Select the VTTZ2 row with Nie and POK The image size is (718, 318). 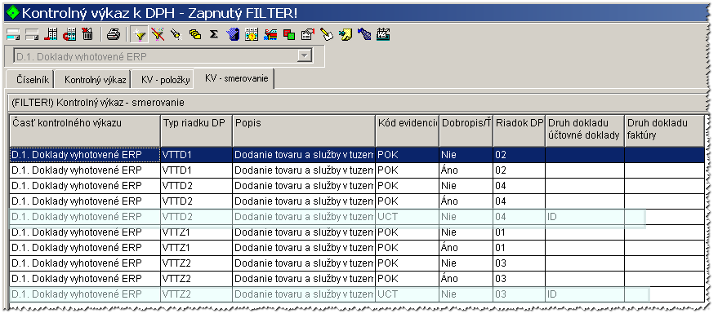pos(357,263)
